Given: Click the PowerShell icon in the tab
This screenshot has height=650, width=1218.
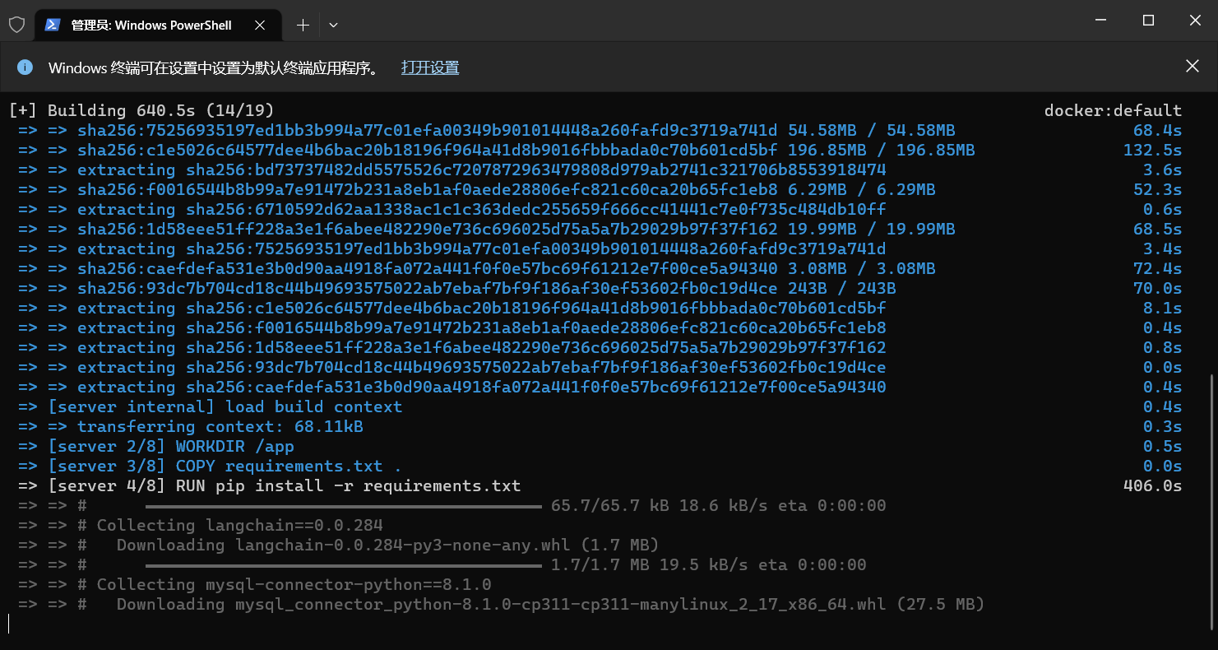Looking at the screenshot, I should 52,25.
